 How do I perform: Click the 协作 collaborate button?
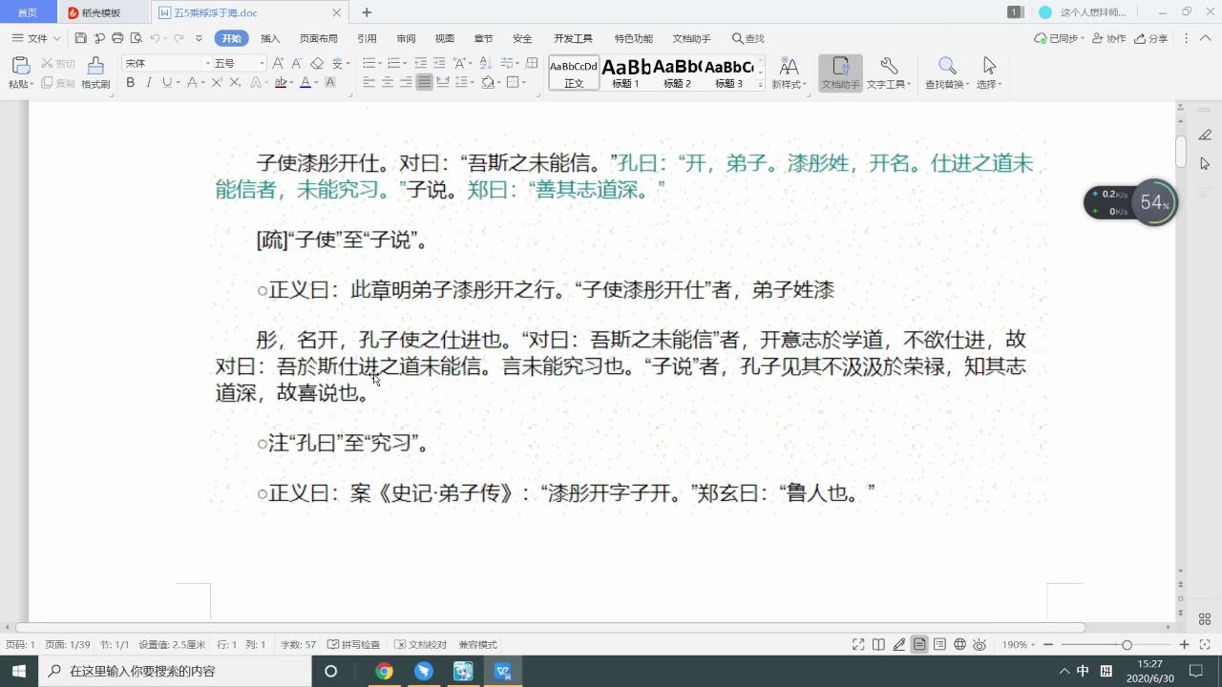[x=1109, y=38]
